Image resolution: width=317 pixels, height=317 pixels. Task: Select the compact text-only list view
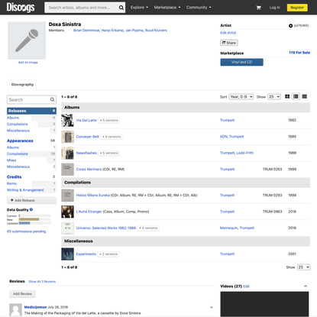(304, 96)
